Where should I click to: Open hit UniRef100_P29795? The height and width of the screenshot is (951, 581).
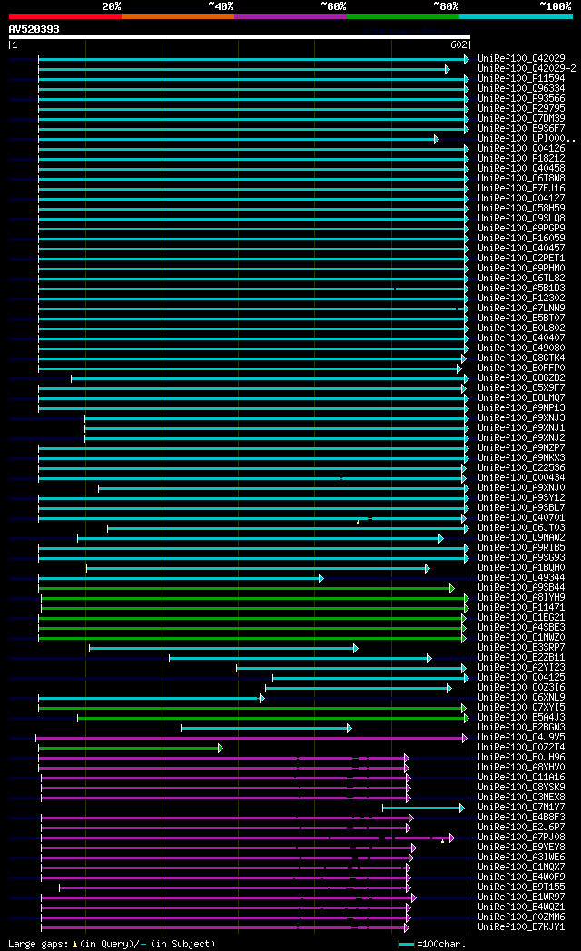pos(521,109)
